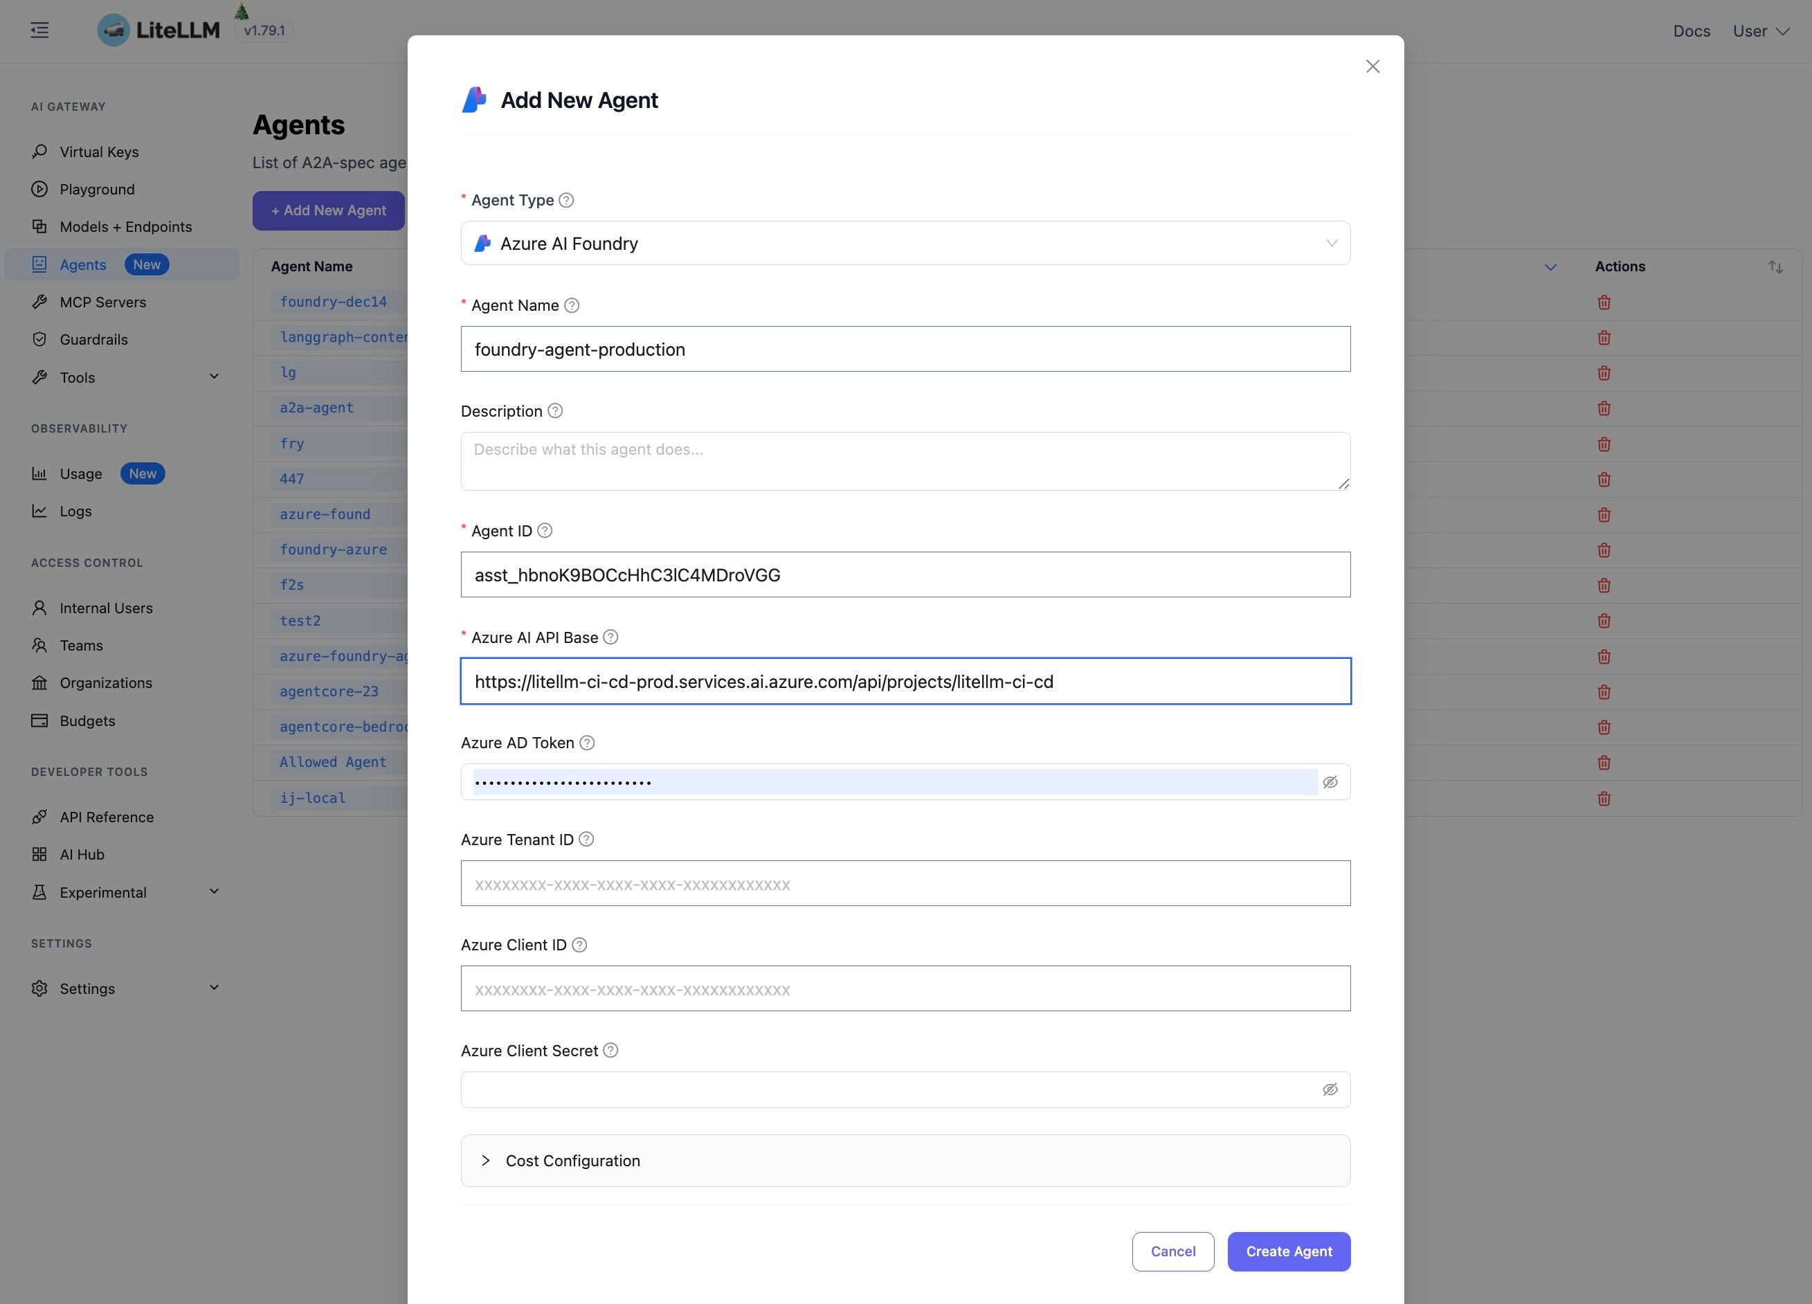Screen dimensions: 1812x1304
Task: Open the User account menu
Action: click(1760, 30)
